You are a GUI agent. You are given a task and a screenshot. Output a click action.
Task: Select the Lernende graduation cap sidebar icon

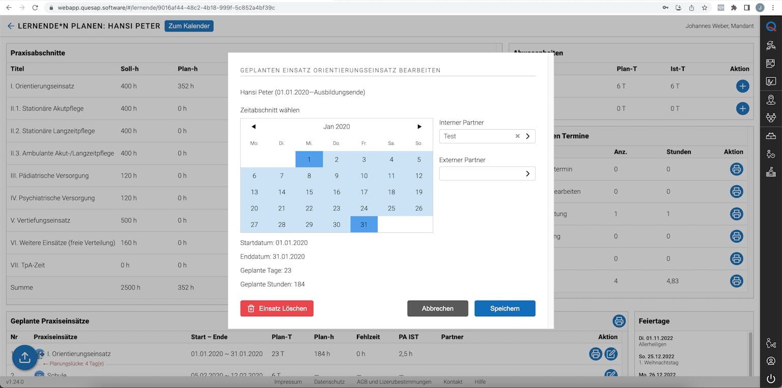(770, 45)
